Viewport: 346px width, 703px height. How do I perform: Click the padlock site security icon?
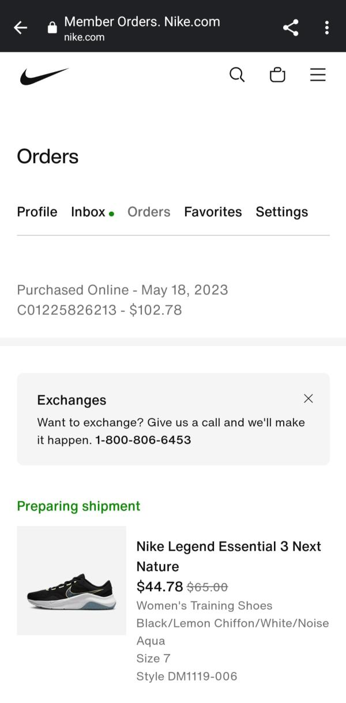click(52, 27)
